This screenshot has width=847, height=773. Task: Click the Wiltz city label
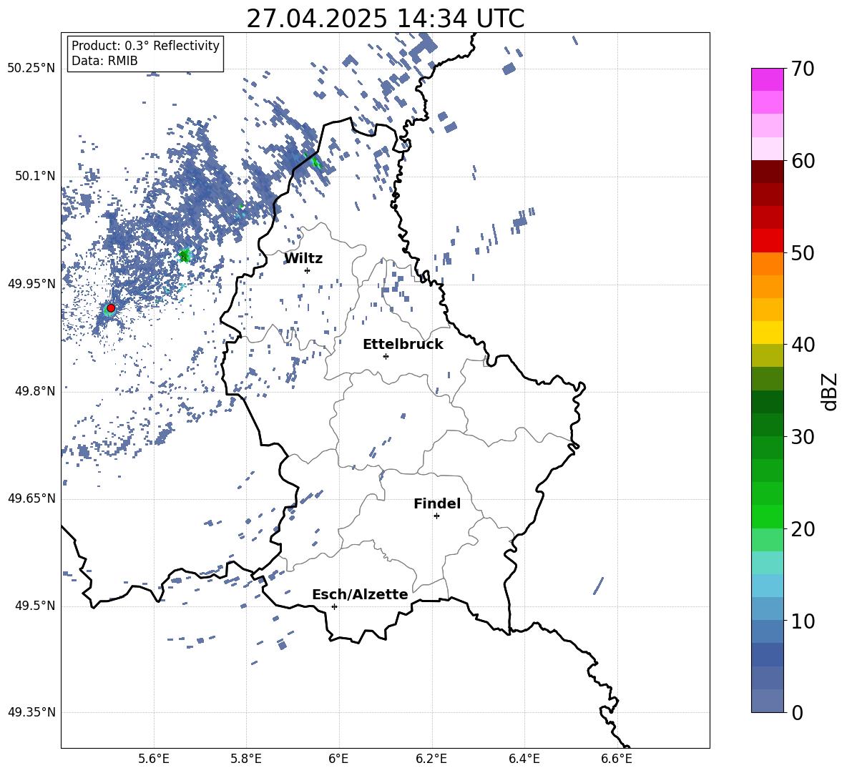coord(303,259)
